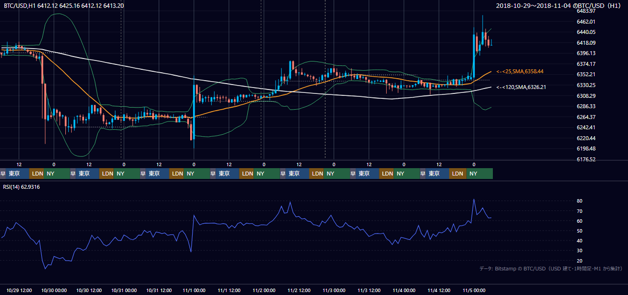The height and width of the screenshot is (295, 628).
Task: Click the 6286.33 price axis label
Action: (586, 106)
